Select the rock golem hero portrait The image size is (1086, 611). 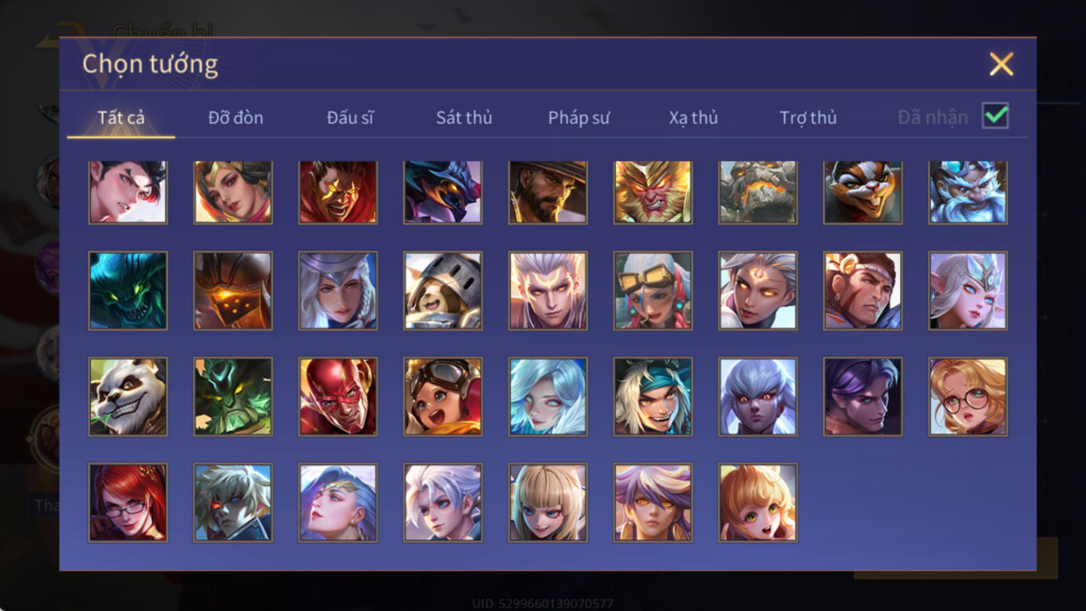click(x=758, y=193)
